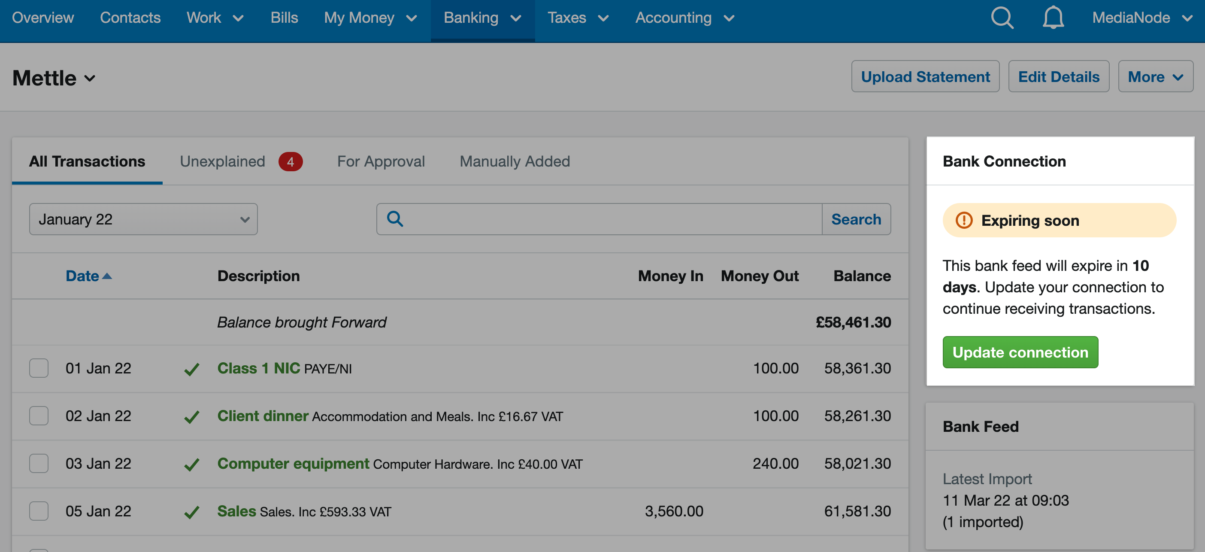Tick the checkbox for 01 Jan 22

click(39, 368)
